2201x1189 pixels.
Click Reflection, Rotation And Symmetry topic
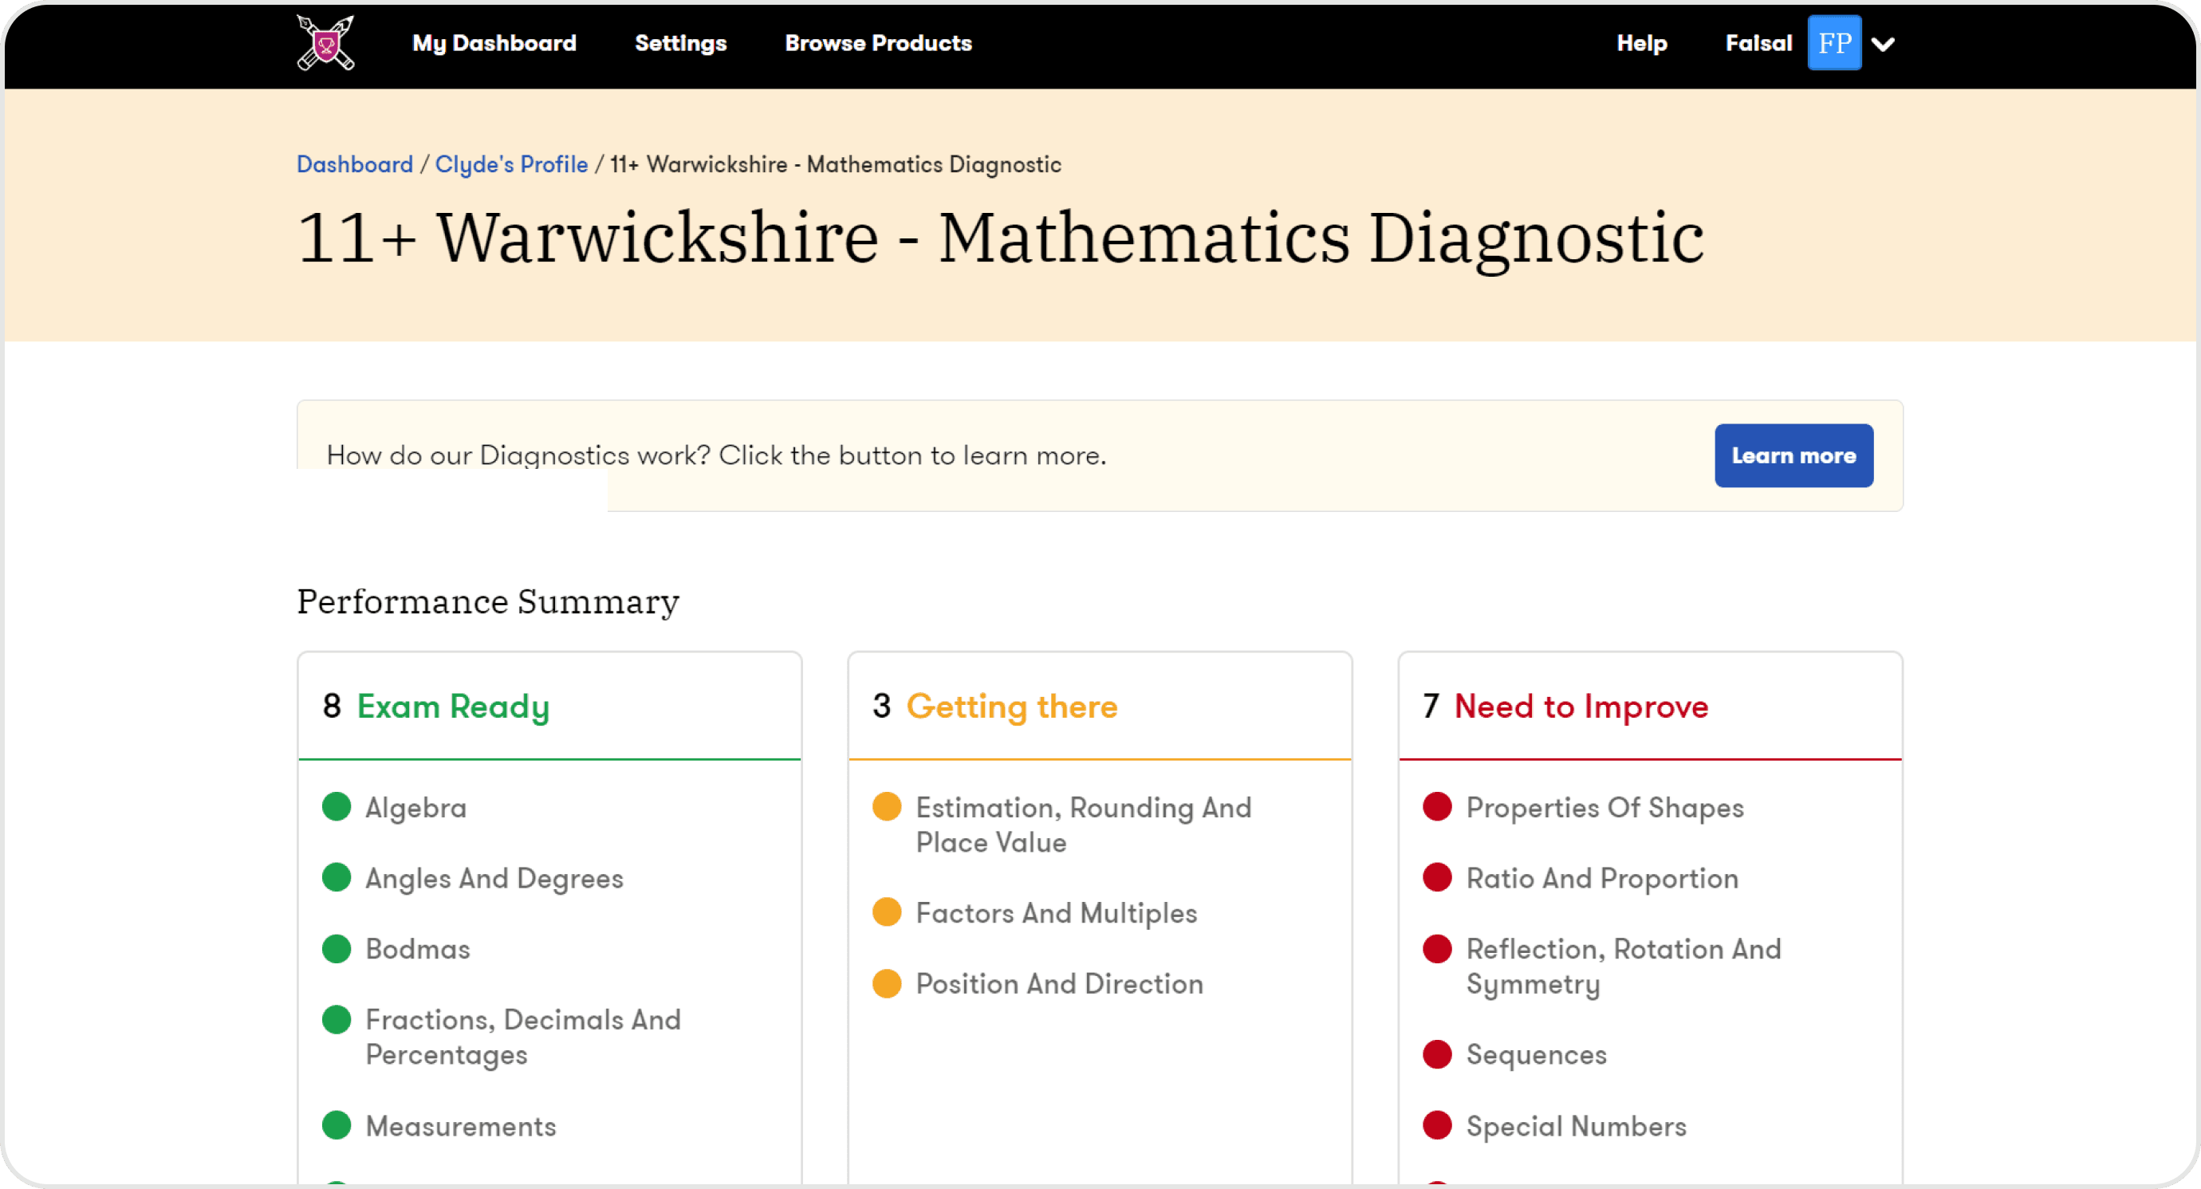[1624, 966]
